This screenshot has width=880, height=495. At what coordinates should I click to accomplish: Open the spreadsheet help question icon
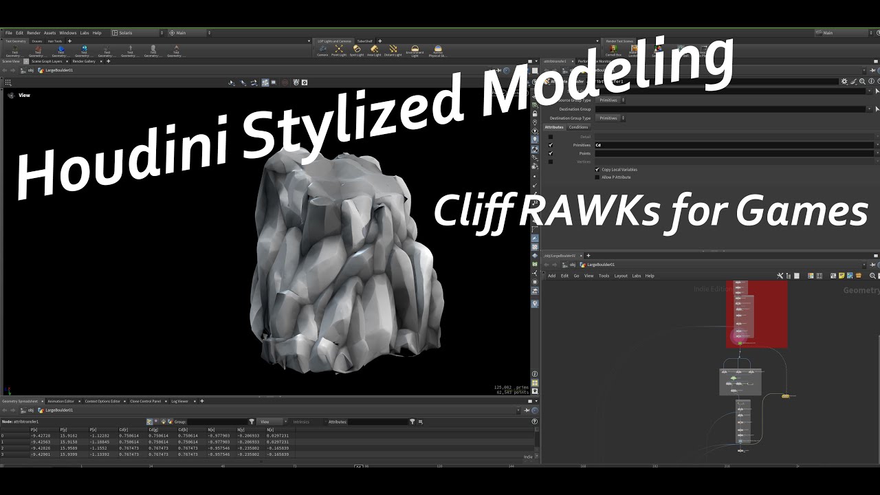point(534,421)
